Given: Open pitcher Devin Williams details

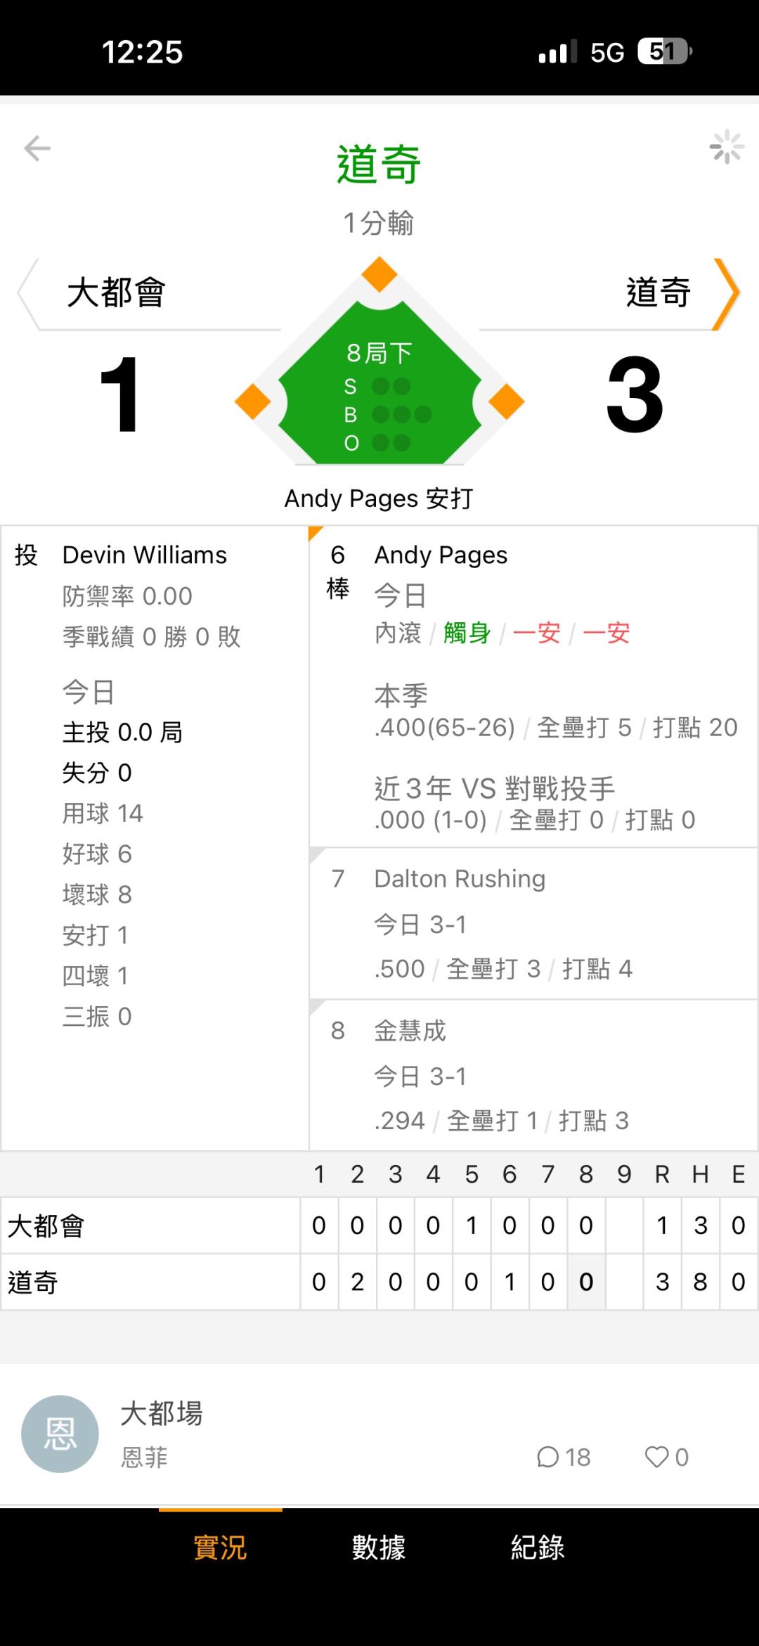Looking at the screenshot, I should (145, 555).
